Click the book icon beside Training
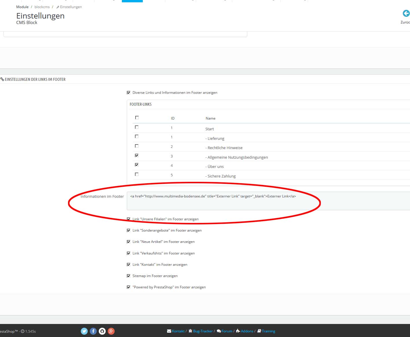Screen dimensions: 410x337 click(x=259, y=331)
